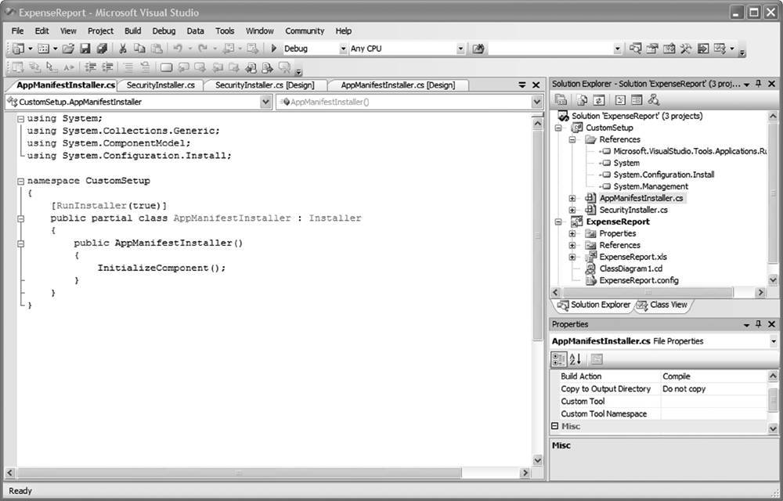Select the ExpenseReport project node
Screen dimensions: 783x501
click(x=618, y=222)
